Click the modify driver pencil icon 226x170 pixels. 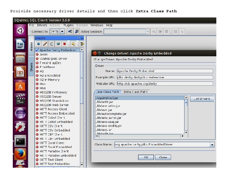click(x=45, y=44)
